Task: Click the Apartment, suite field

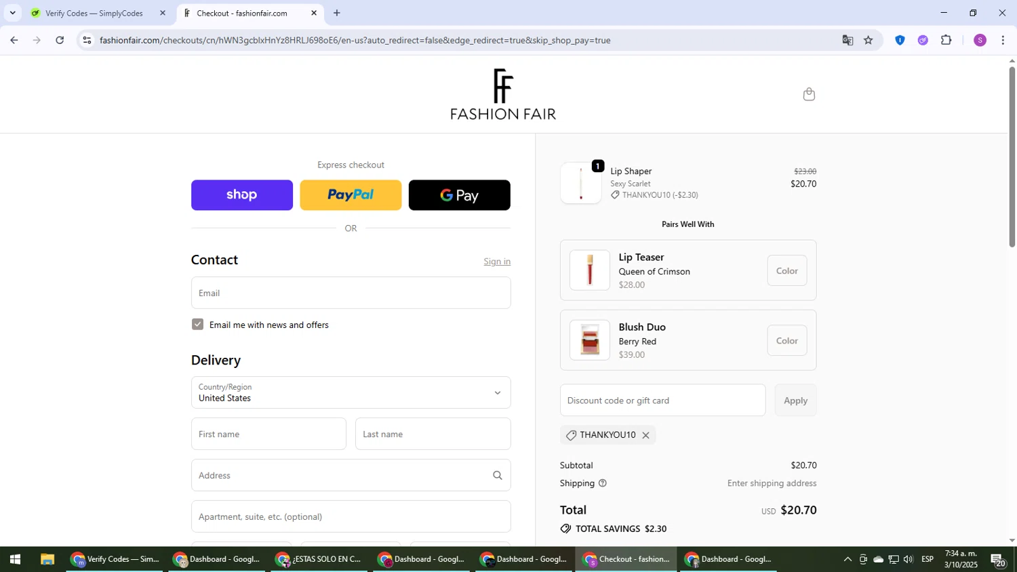Action: point(351,516)
